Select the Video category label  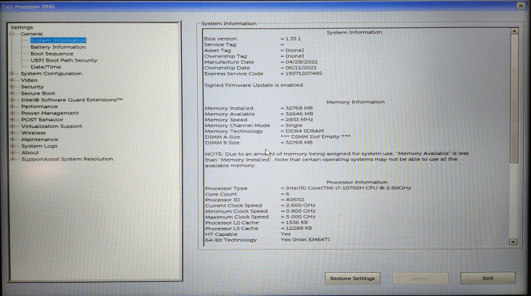tap(29, 80)
